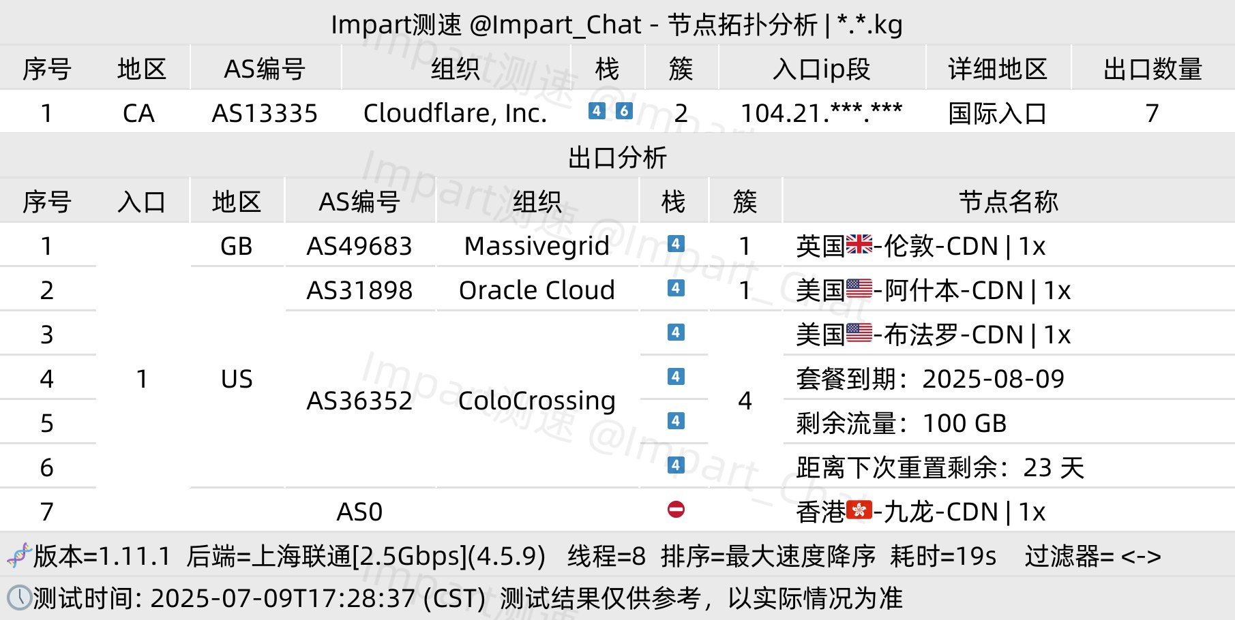The height and width of the screenshot is (620, 1235).
Task: Click the red no-entry icon in AS0 row
Action: point(676,510)
